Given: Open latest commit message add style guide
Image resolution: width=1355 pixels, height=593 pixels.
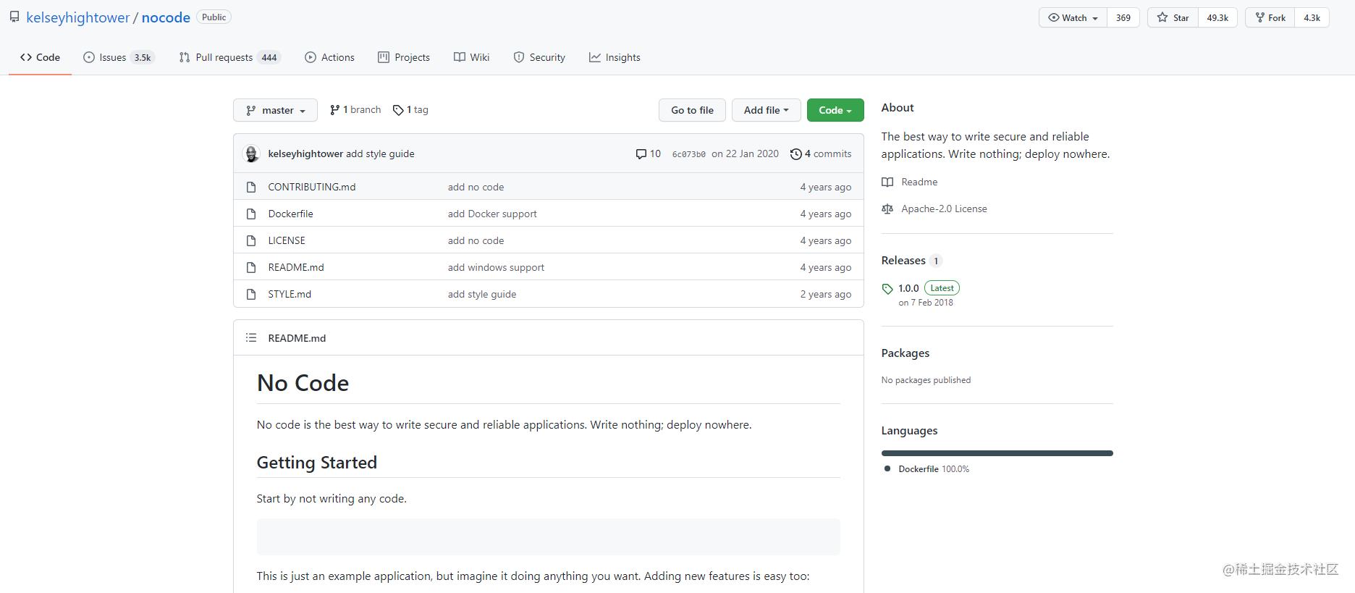Looking at the screenshot, I should click(380, 153).
